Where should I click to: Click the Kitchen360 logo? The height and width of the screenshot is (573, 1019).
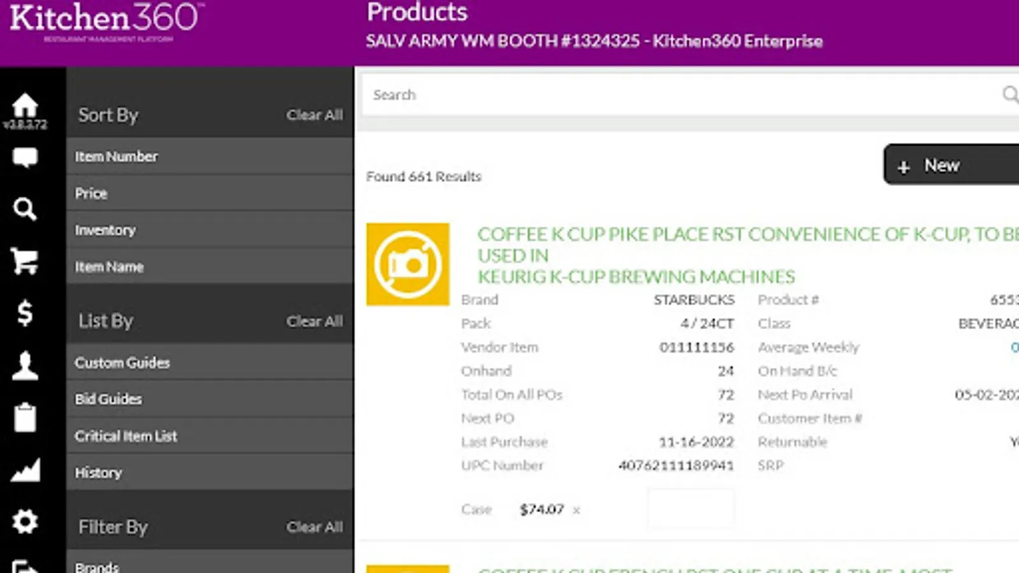coord(106,22)
